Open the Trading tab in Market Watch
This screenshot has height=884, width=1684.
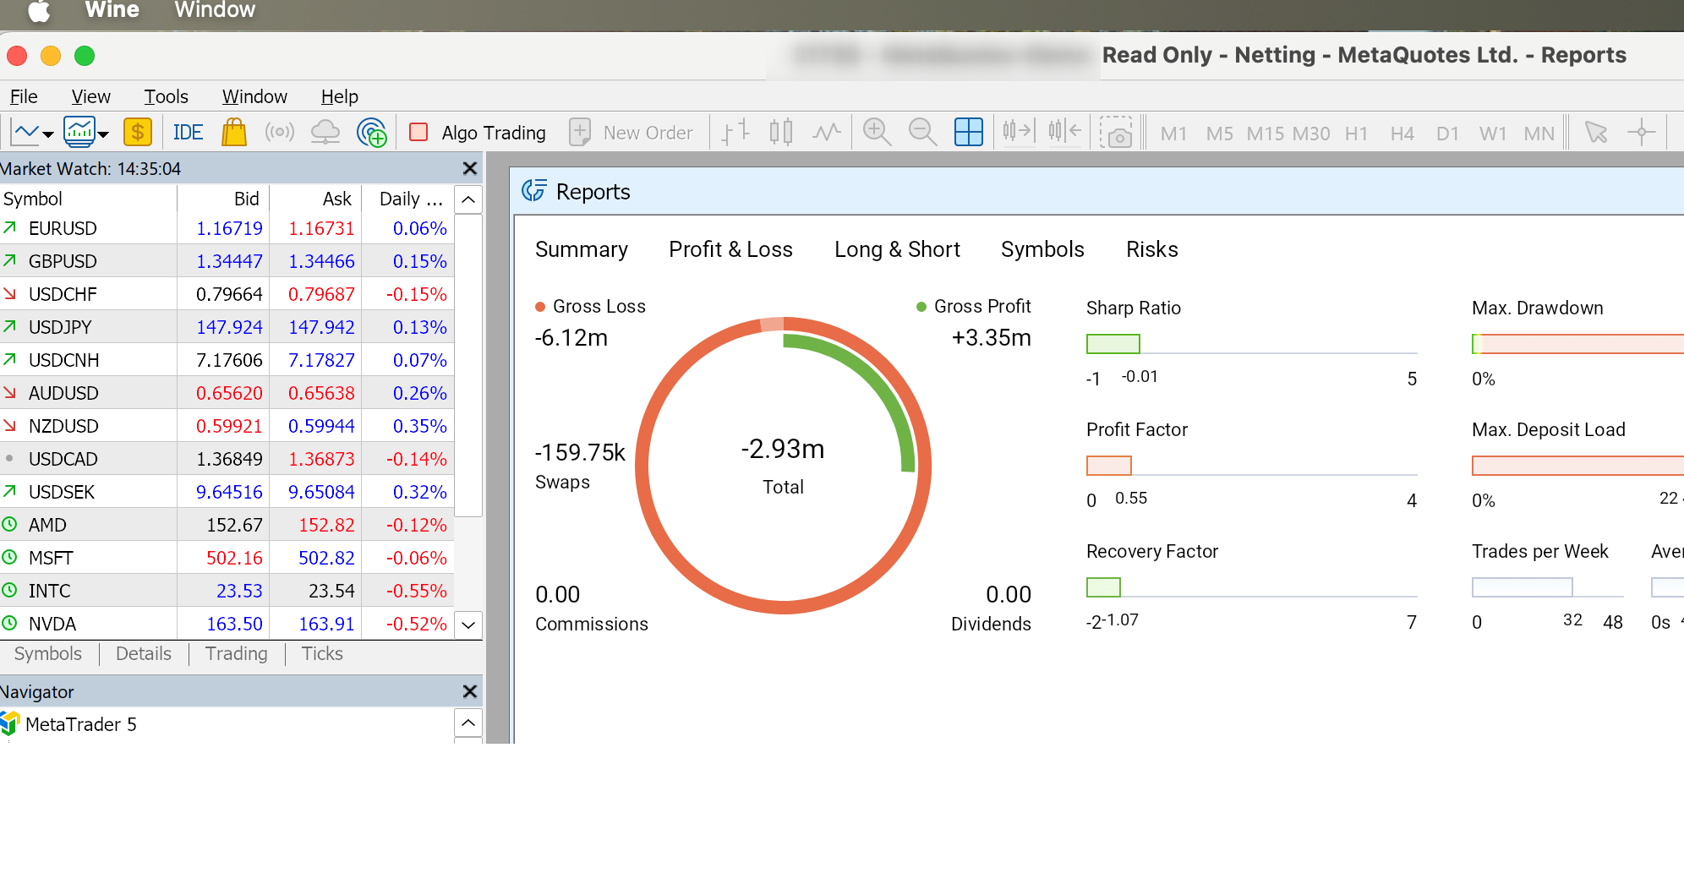[237, 653]
